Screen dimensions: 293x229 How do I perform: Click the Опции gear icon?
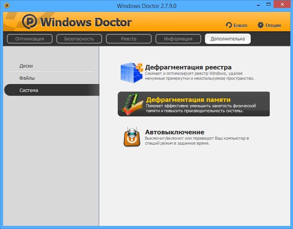[x=261, y=25]
